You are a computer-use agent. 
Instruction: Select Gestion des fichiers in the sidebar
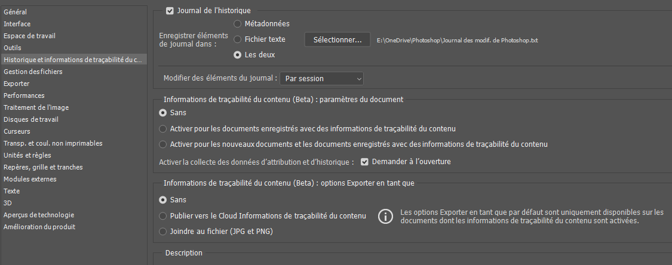click(x=33, y=72)
